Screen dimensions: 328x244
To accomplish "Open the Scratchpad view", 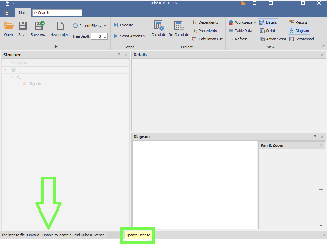I will [x=301, y=39].
